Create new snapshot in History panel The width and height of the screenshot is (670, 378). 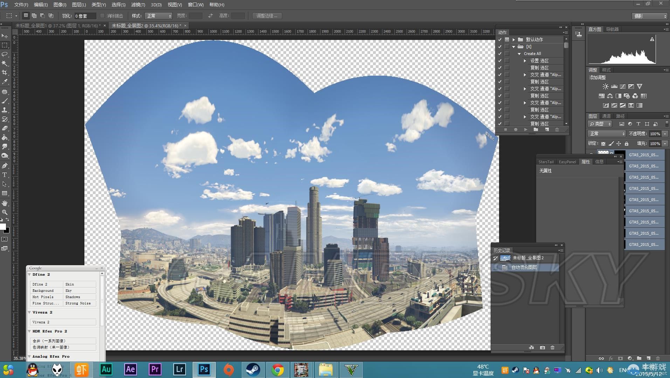pyautogui.click(x=542, y=348)
